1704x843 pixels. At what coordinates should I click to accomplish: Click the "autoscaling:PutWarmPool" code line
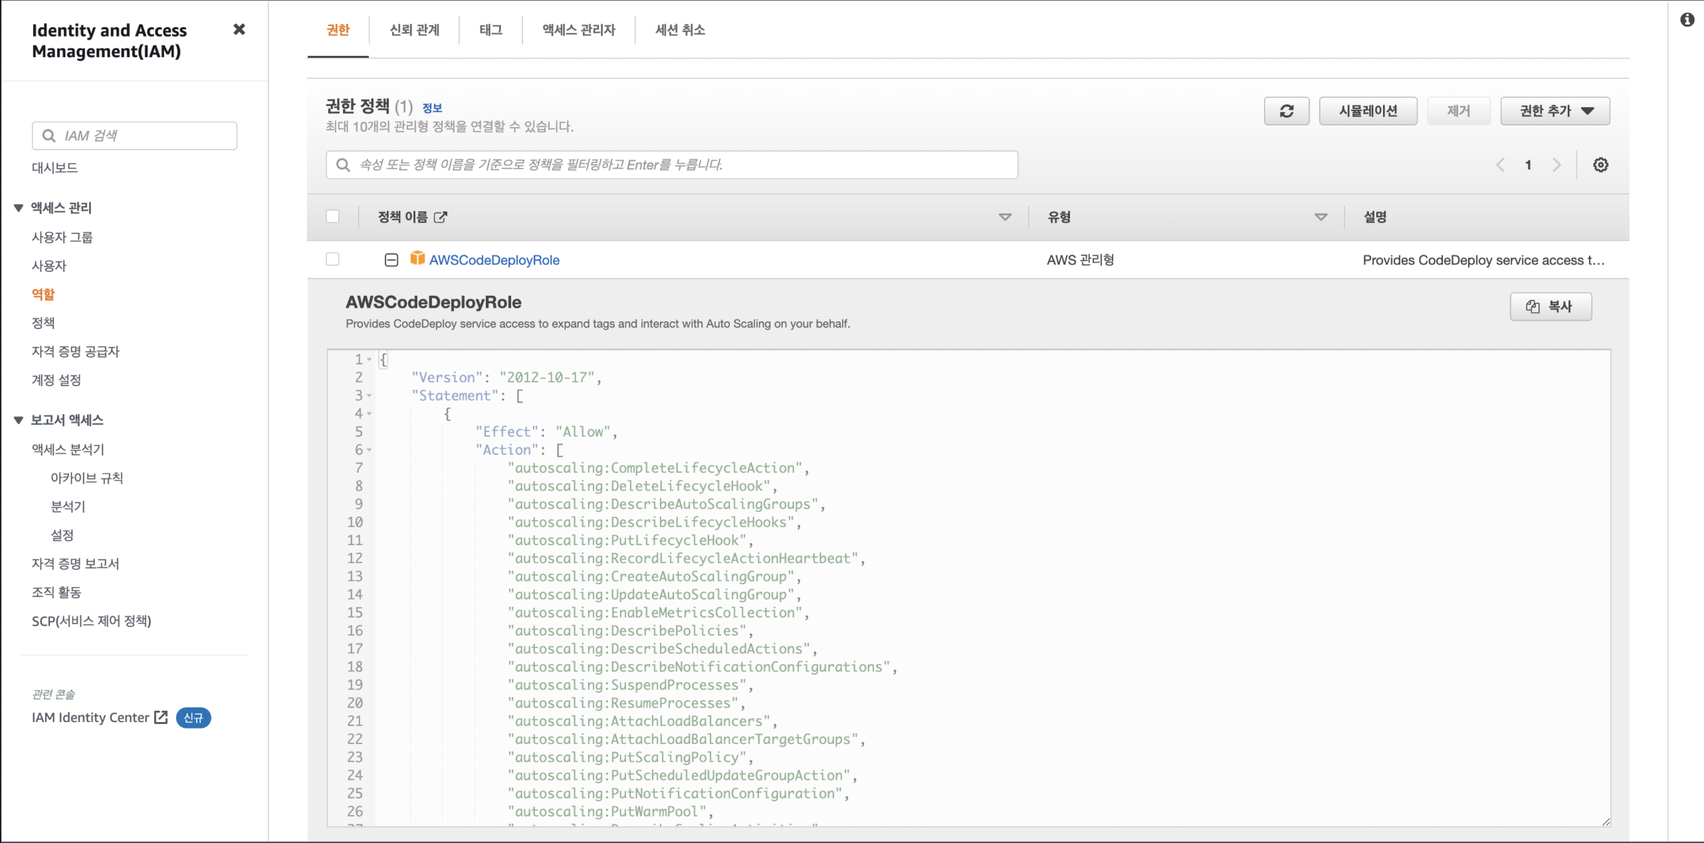coord(611,812)
